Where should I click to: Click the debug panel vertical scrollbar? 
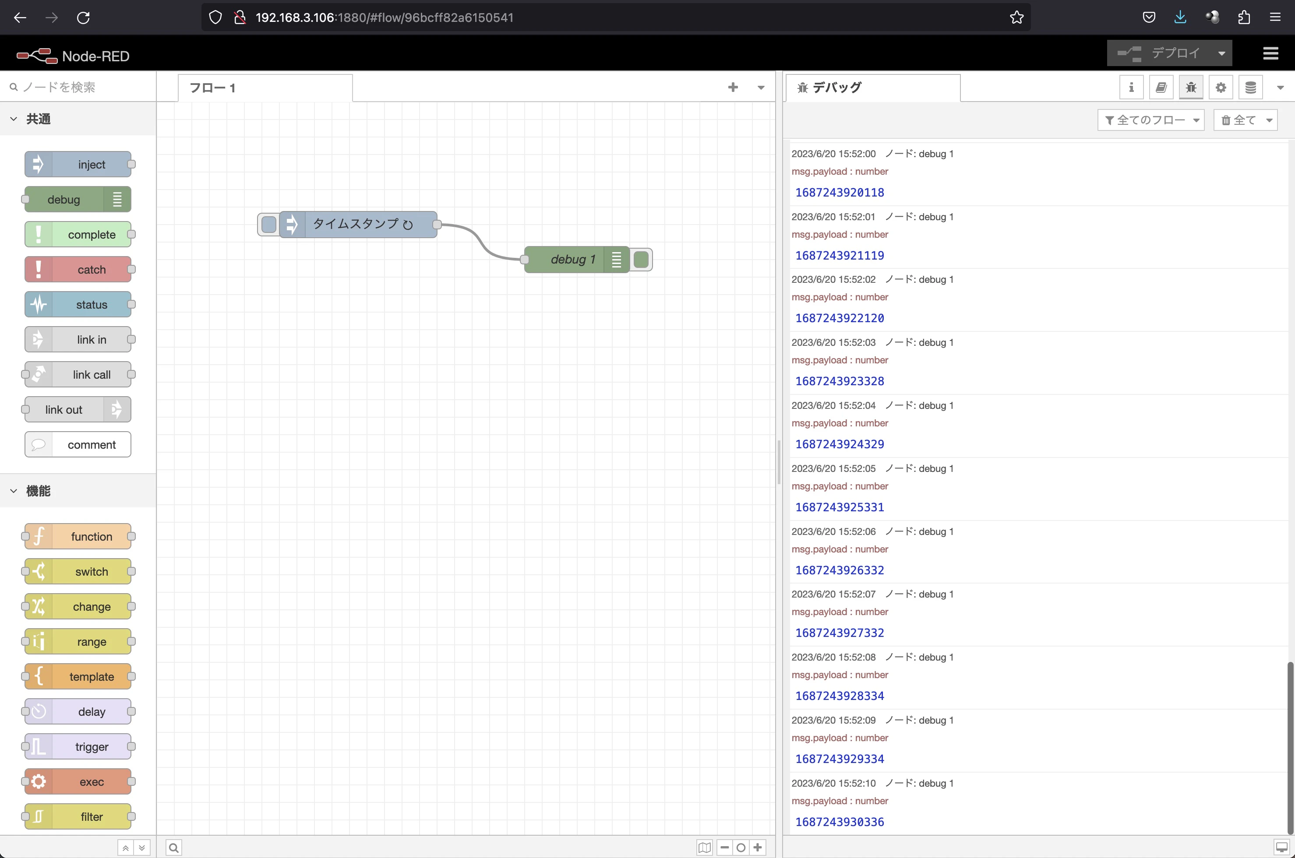coord(1290,748)
